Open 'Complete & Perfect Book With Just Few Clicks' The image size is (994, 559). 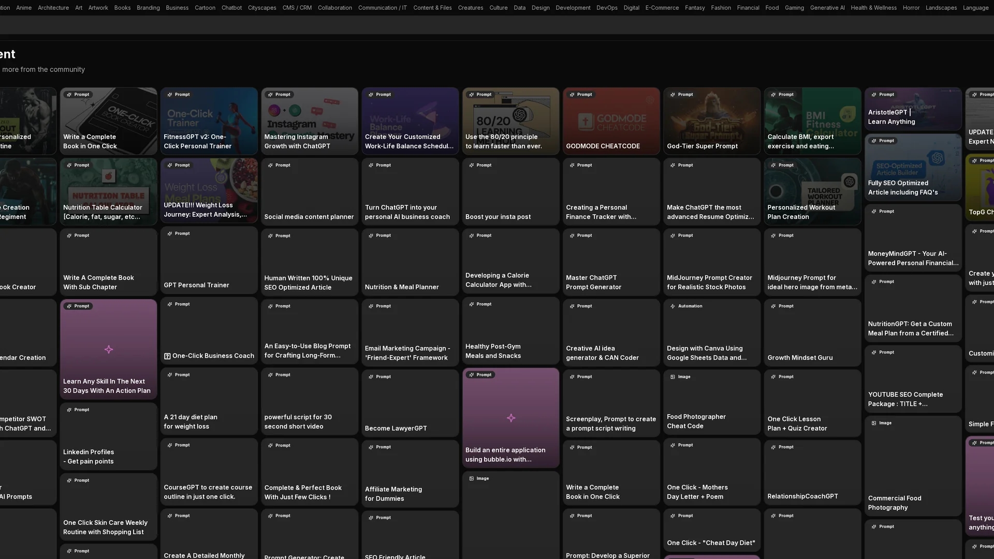coord(309,472)
